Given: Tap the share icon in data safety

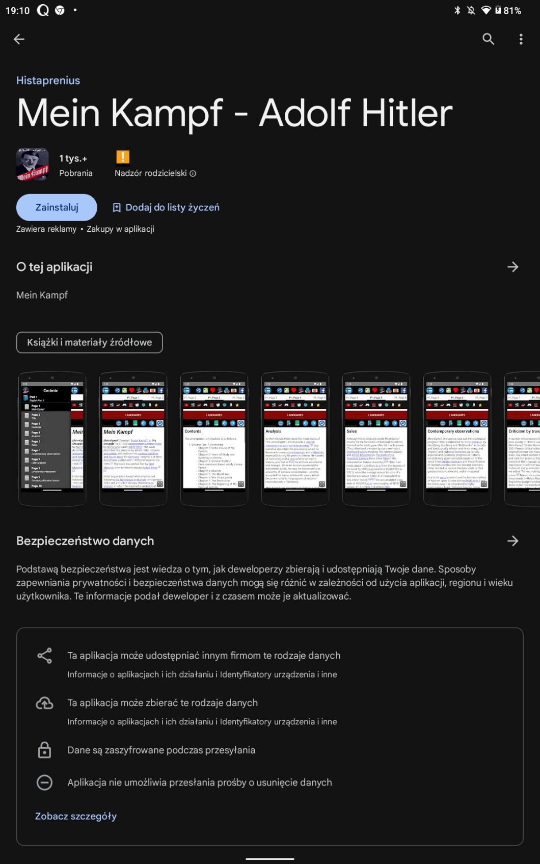Looking at the screenshot, I should 45,656.
